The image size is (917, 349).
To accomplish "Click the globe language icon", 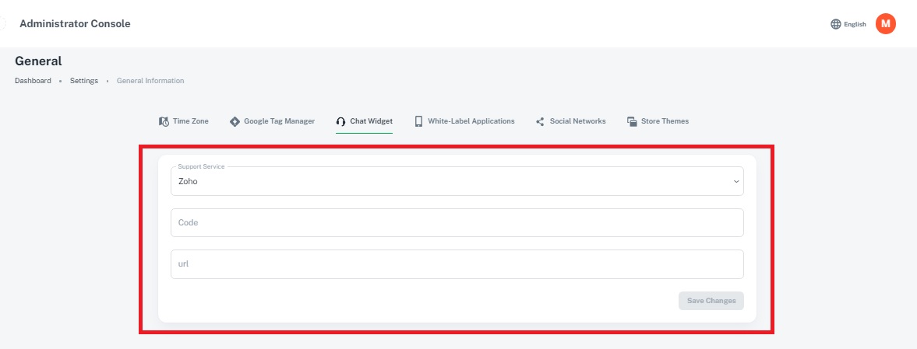I will click(836, 24).
